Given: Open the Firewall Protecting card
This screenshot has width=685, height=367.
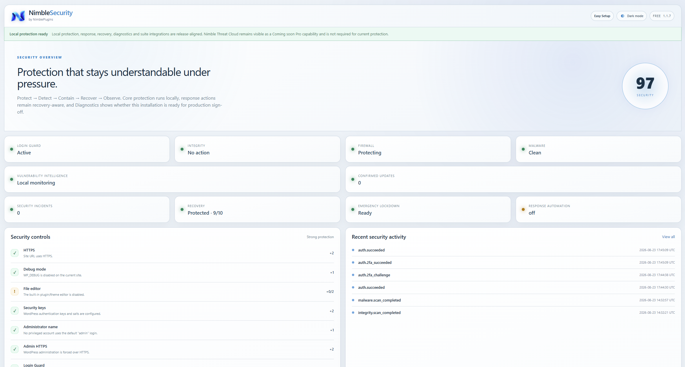Looking at the screenshot, I should coord(428,149).
